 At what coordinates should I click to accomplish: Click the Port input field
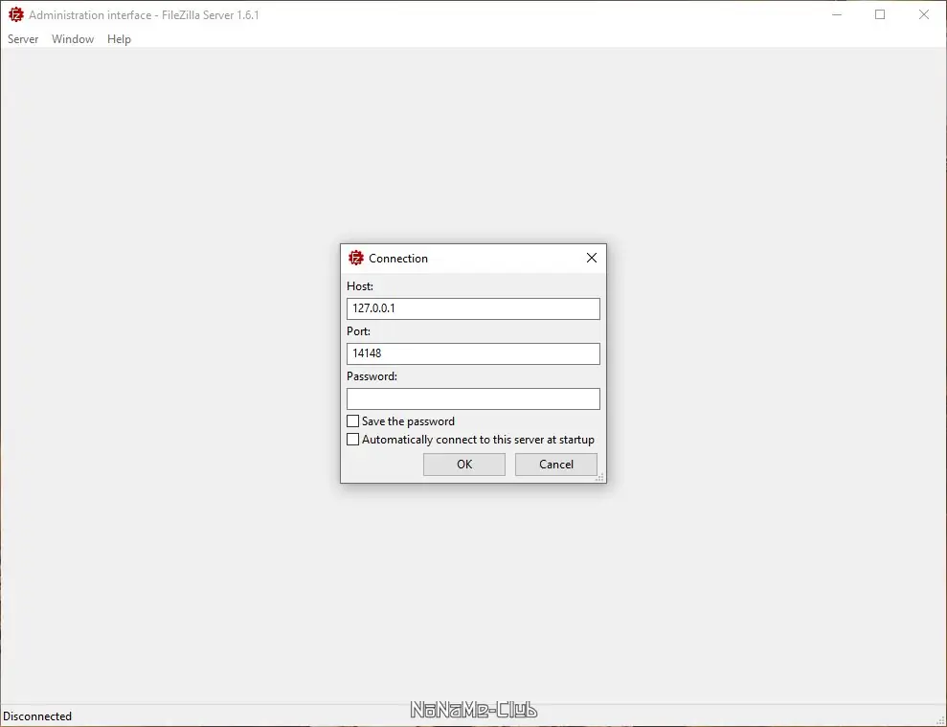coord(473,353)
